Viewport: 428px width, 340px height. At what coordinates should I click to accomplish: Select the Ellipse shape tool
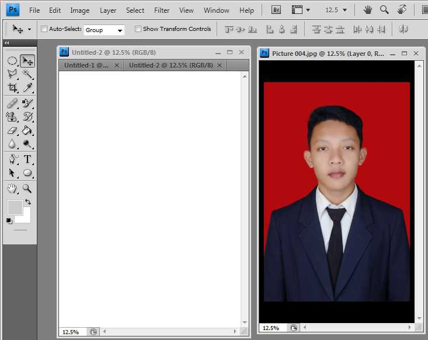point(27,173)
